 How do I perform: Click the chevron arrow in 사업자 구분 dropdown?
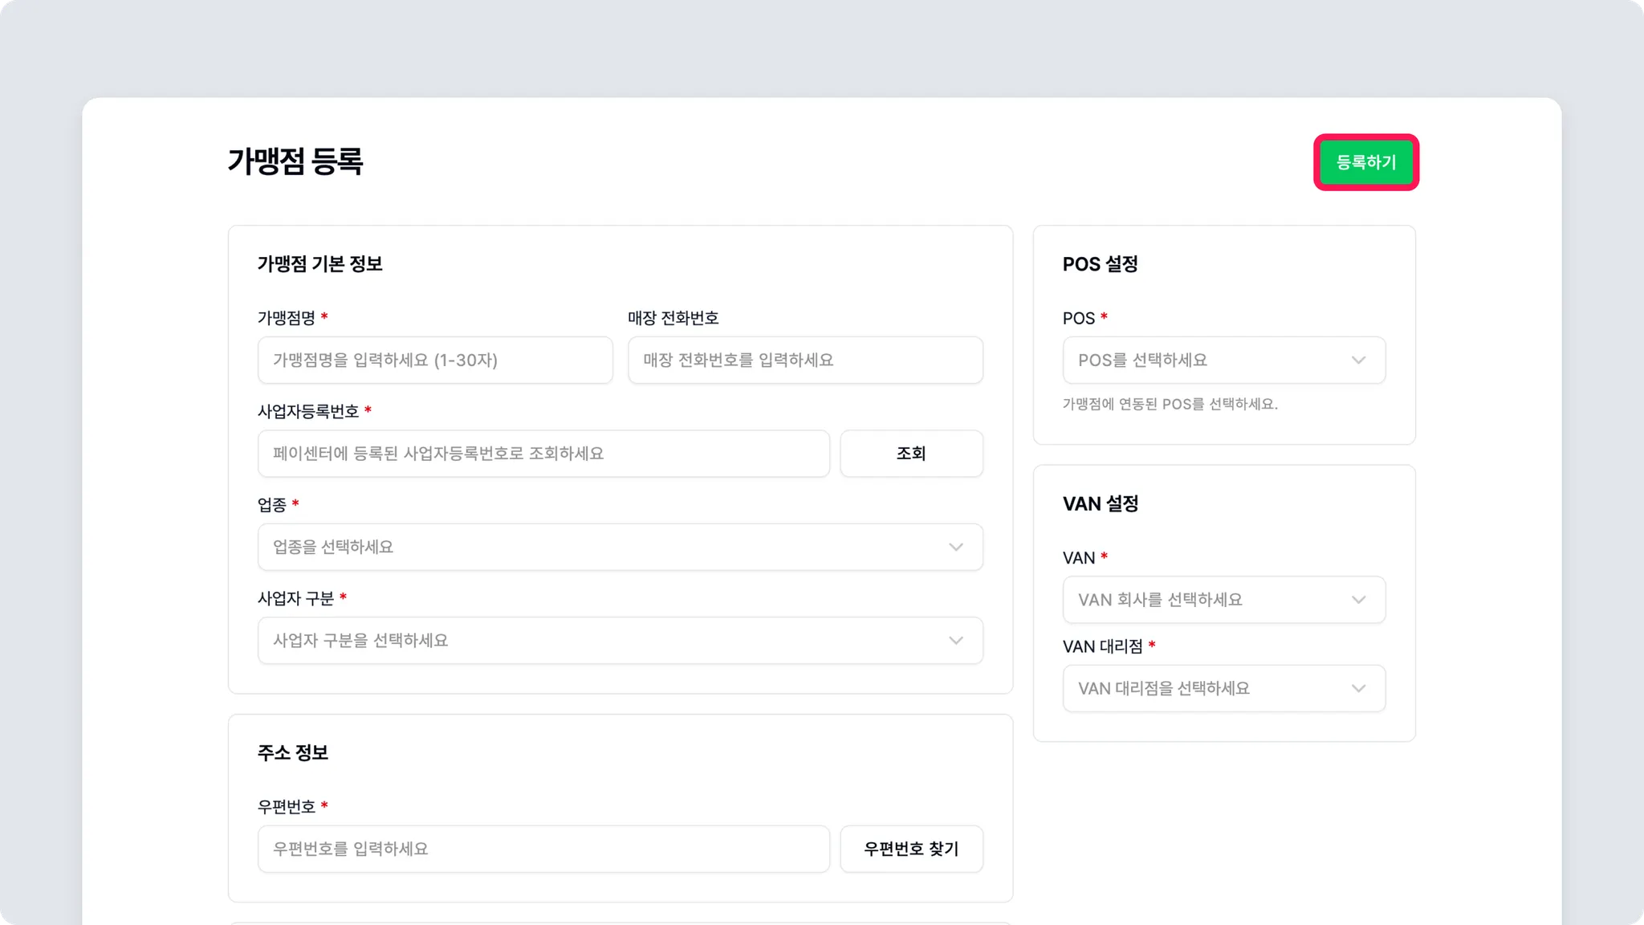[955, 640]
